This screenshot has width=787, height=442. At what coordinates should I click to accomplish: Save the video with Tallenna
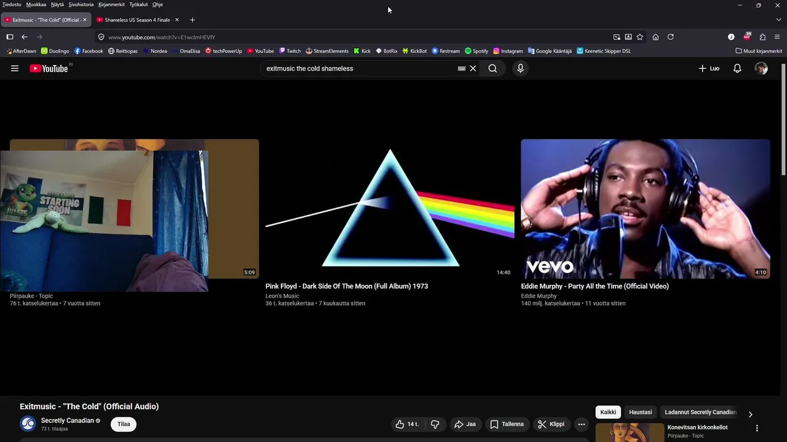pyautogui.click(x=507, y=424)
